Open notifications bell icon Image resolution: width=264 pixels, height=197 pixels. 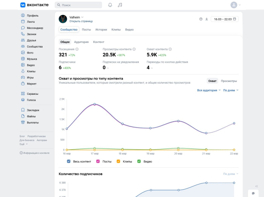tap(110, 5)
